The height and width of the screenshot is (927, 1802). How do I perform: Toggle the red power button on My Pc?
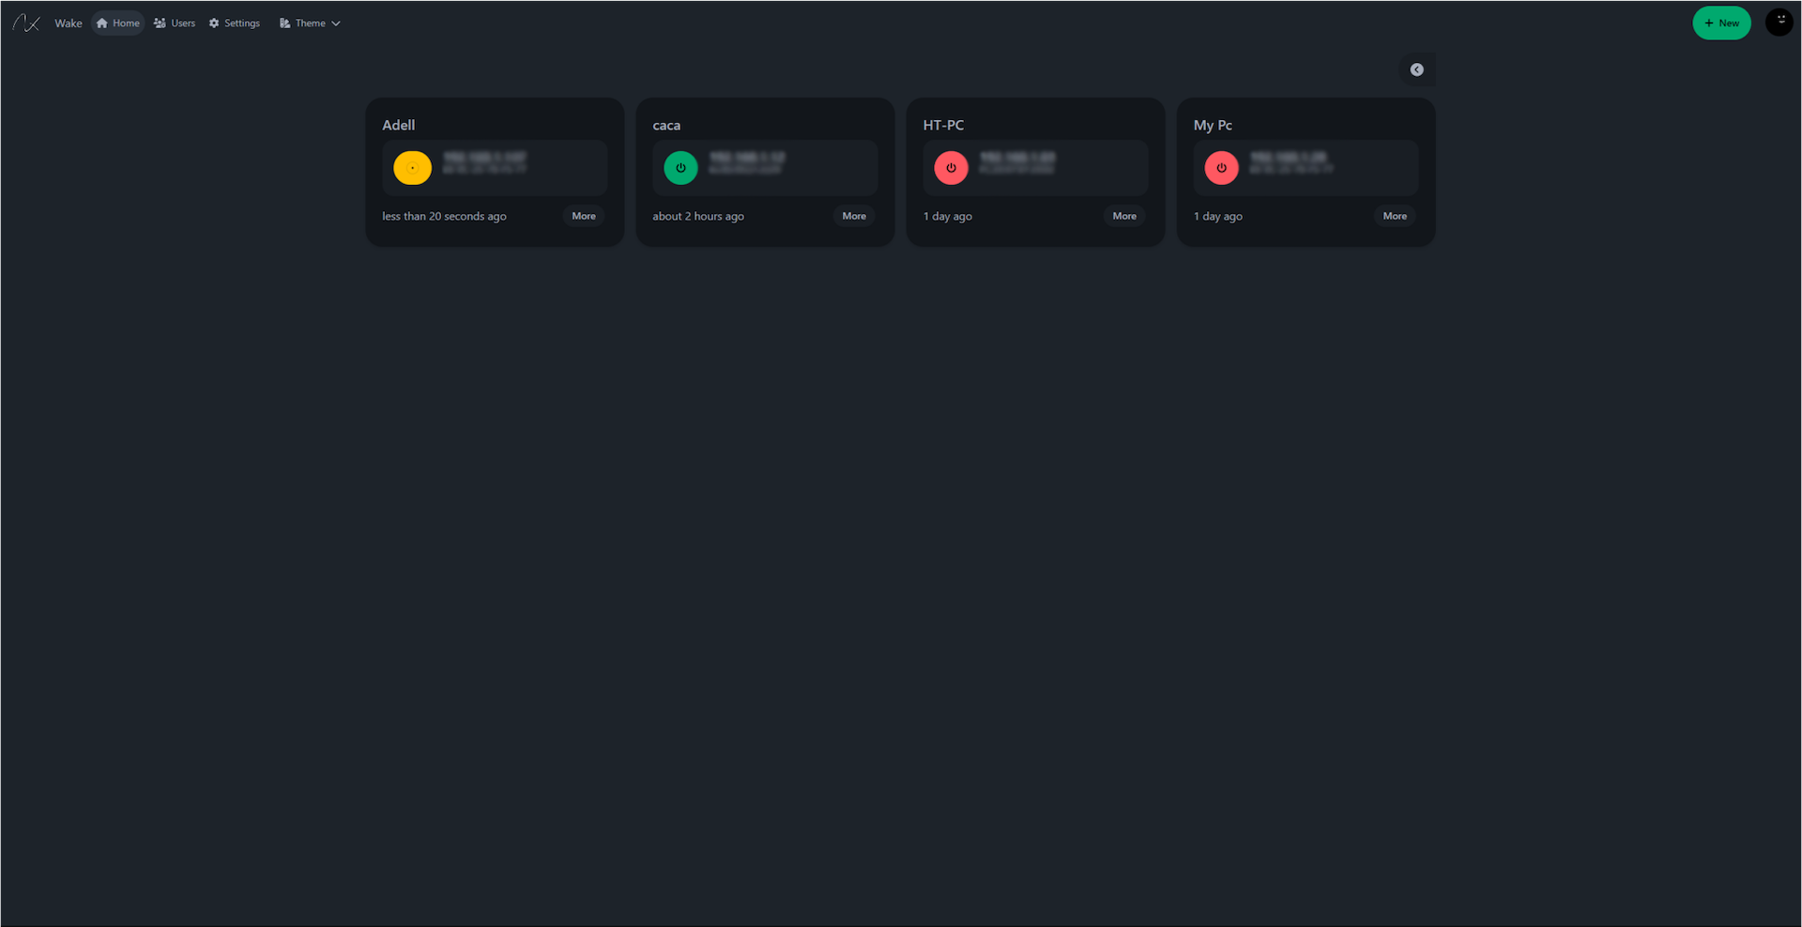1221,168
